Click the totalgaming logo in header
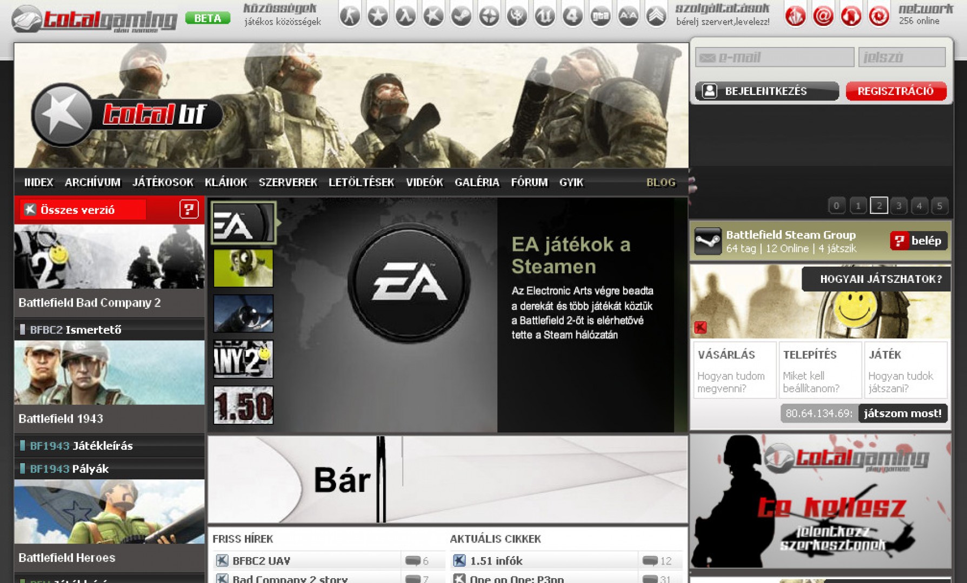The height and width of the screenshot is (583, 967). [x=94, y=19]
